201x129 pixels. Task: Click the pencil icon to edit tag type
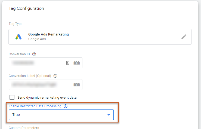[x=184, y=37]
